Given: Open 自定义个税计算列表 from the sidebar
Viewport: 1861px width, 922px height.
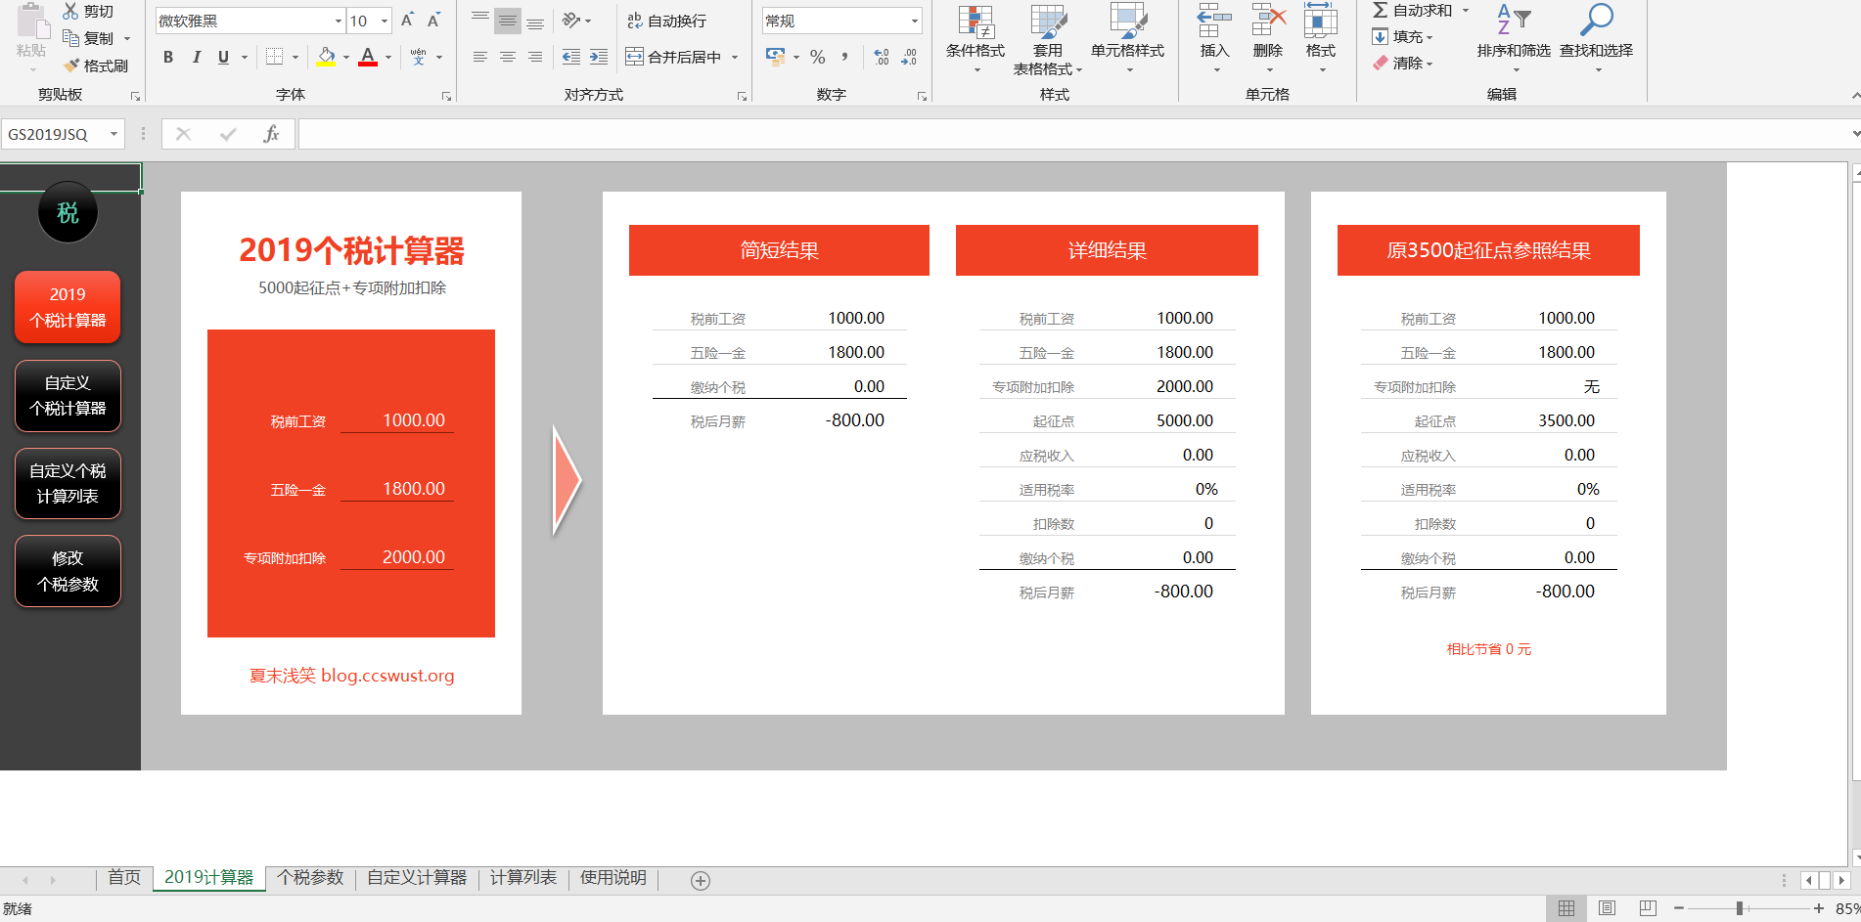Looking at the screenshot, I should [x=68, y=483].
